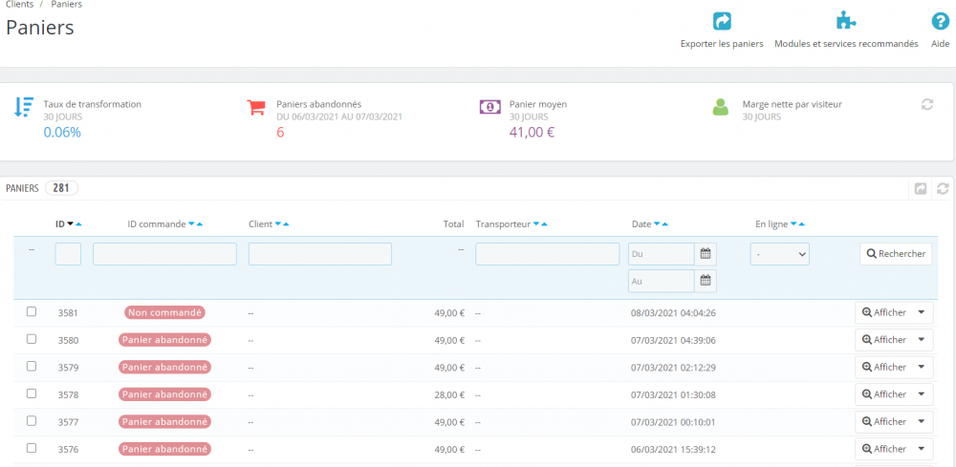The height and width of the screenshot is (467, 956).
Task: Expand actions dropdown for cart 3581
Action: point(922,312)
